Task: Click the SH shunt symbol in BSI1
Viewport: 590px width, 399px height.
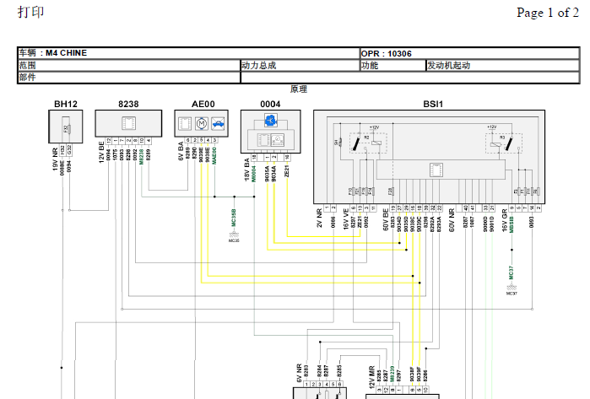Action: 338,143
